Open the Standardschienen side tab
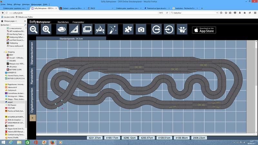258x145 pixels. 32,53
